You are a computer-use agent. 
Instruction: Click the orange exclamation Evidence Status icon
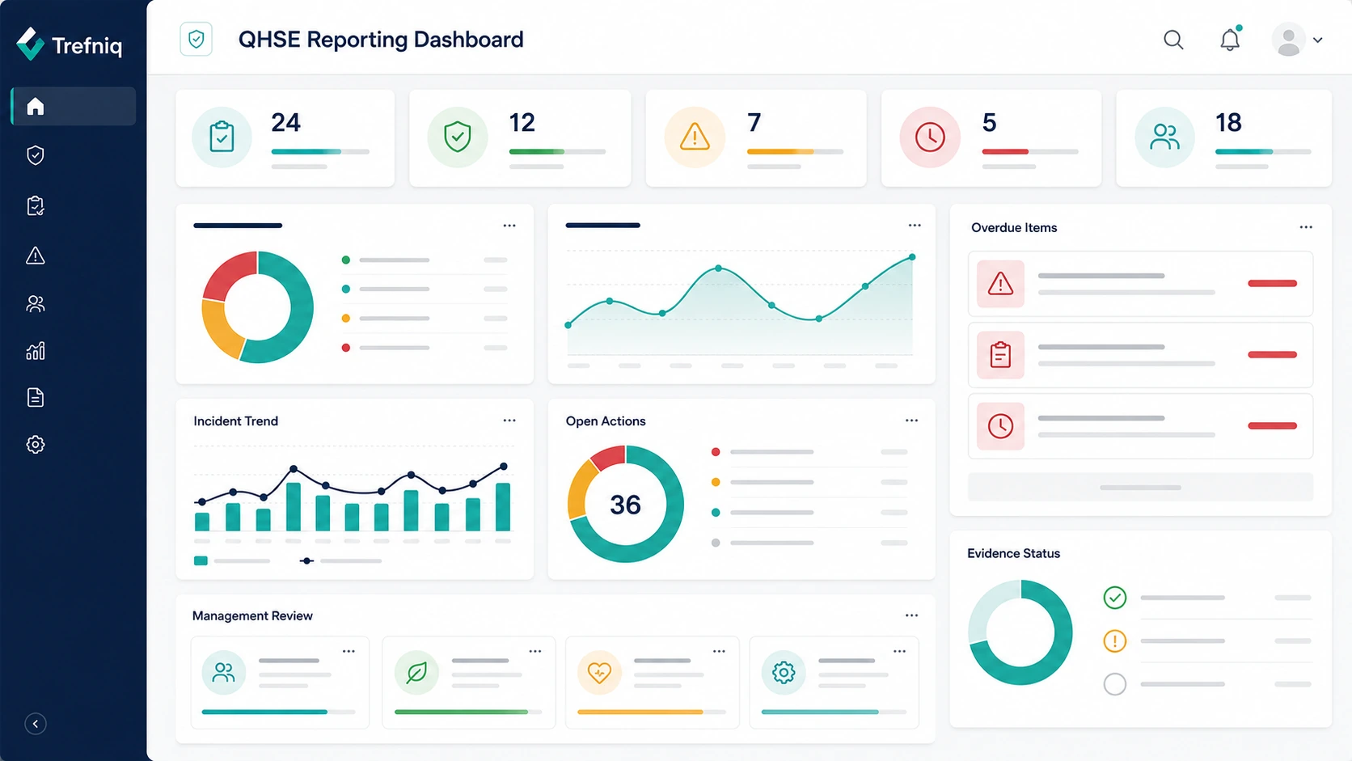point(1115,641)
